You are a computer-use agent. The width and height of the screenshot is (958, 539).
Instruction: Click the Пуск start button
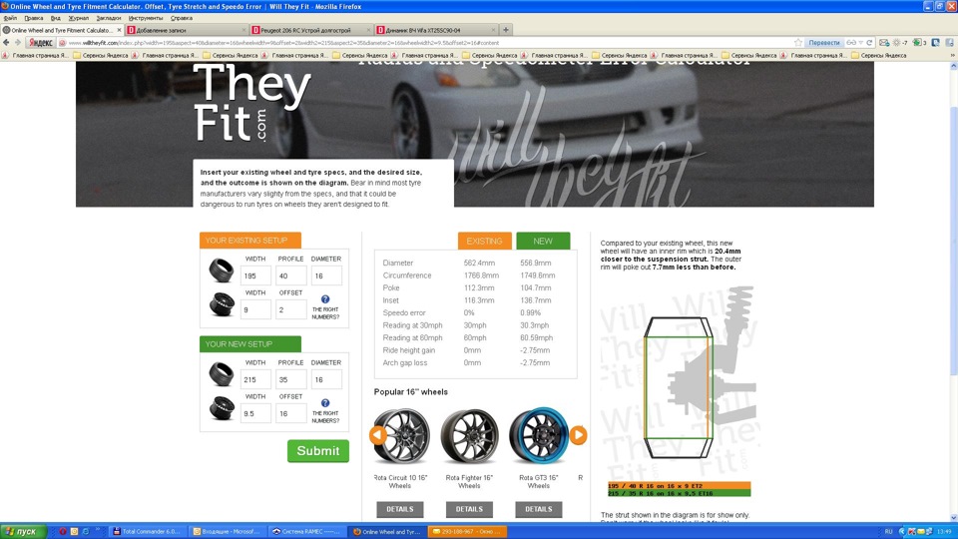(x=23, y=532)
